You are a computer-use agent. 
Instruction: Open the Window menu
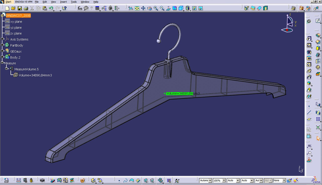click(x=85, y=2)
